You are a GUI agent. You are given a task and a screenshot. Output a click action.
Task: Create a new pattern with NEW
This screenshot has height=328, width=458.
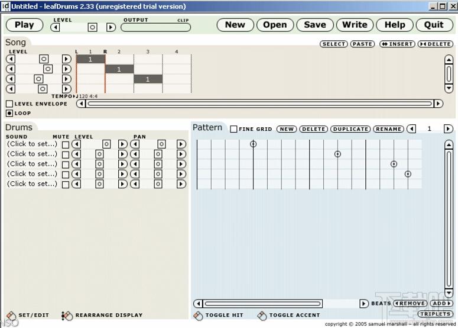[x=287, y=129]
